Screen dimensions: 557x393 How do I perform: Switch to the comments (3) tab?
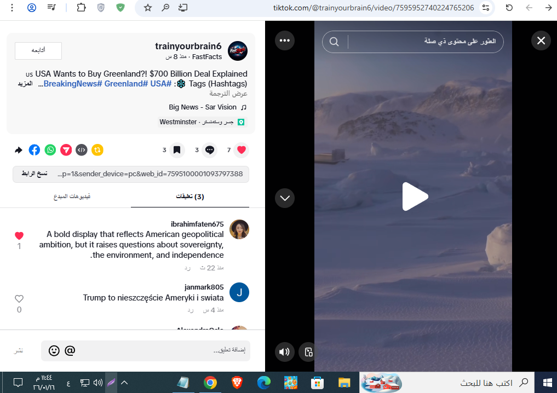(x=190, y=196)
